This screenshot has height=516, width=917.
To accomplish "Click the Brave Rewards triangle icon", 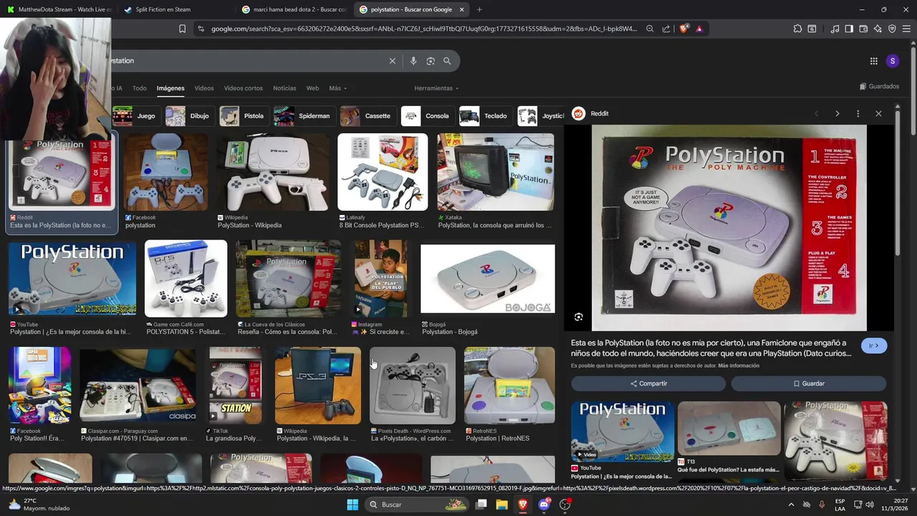I will (x=699, y=29).
